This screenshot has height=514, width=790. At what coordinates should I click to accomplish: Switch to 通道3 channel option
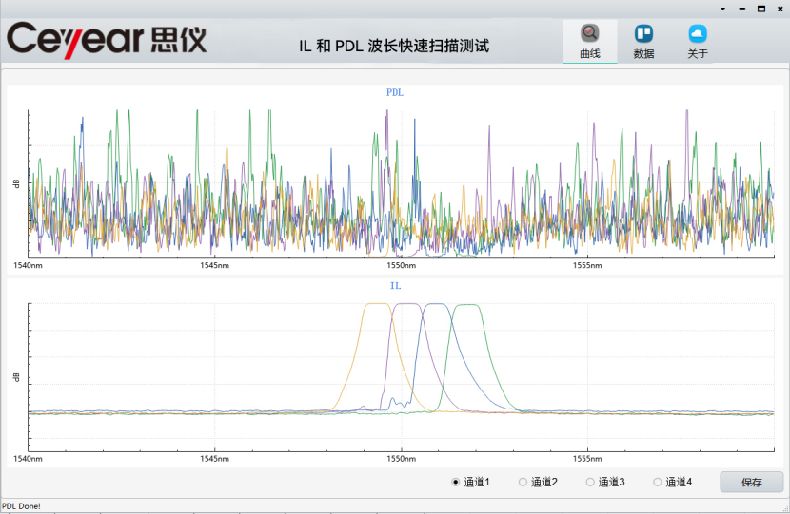click(590, 483)
